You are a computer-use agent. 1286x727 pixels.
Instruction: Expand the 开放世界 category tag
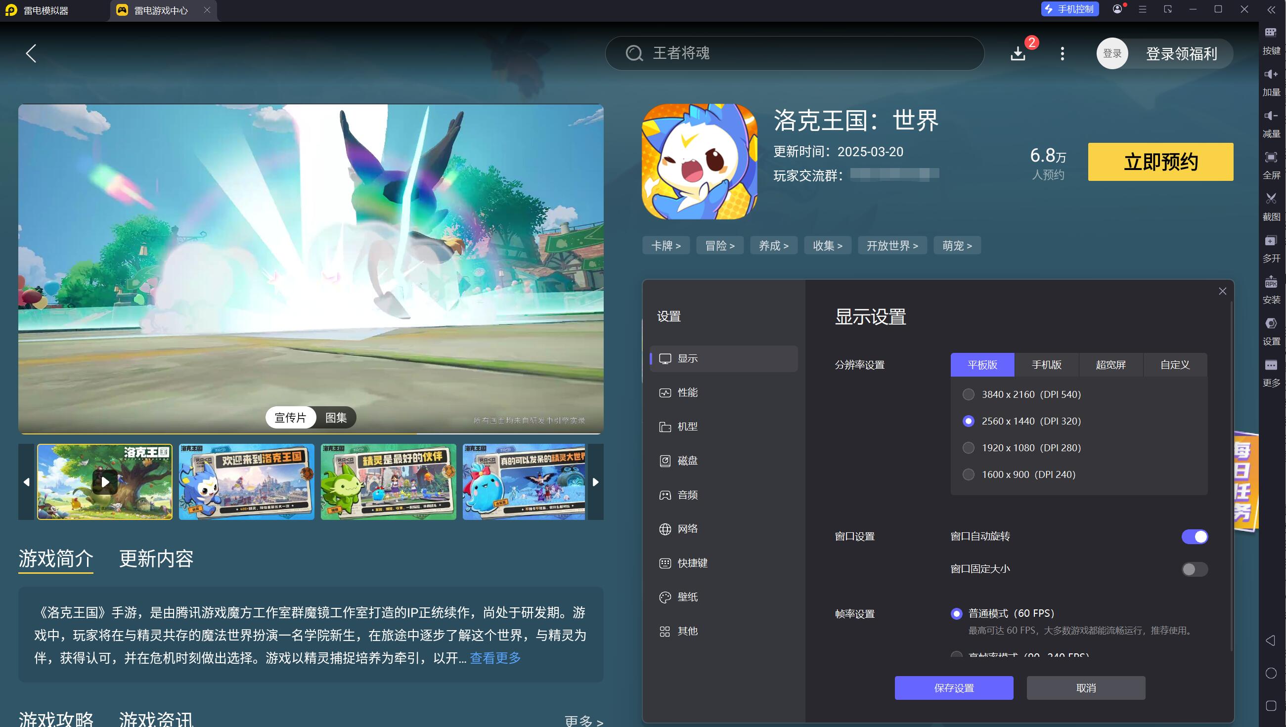[x=892, y=246]
